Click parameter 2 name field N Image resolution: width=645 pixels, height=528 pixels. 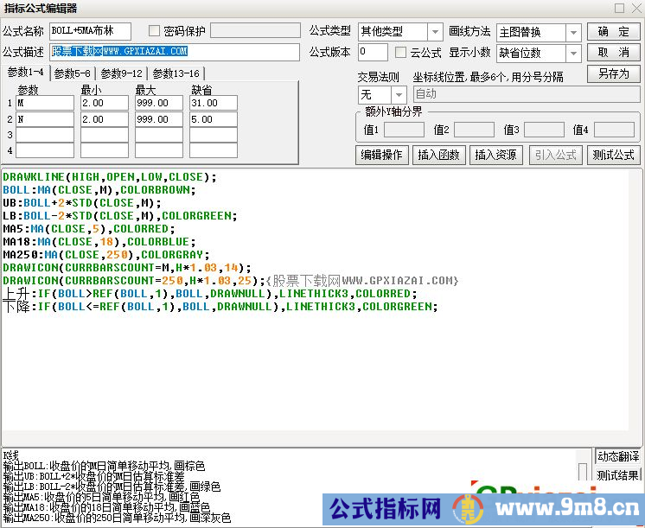(45, 119)
